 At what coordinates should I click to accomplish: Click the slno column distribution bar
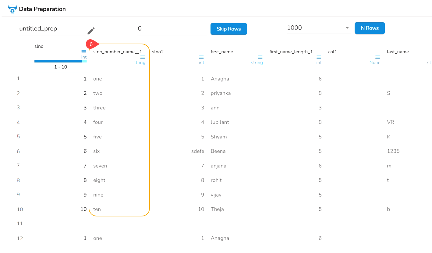(x=60, y=61)
